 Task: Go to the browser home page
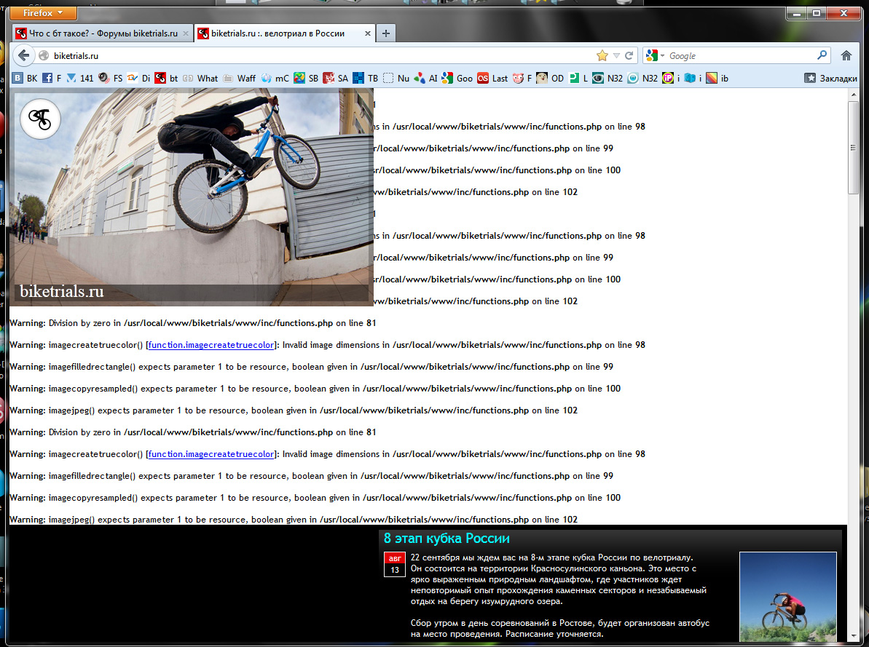(846, 55)
